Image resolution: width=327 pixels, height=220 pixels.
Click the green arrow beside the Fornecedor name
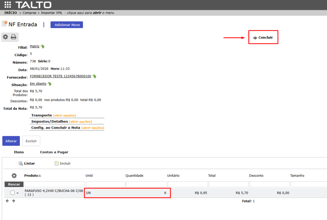[95, 76]
